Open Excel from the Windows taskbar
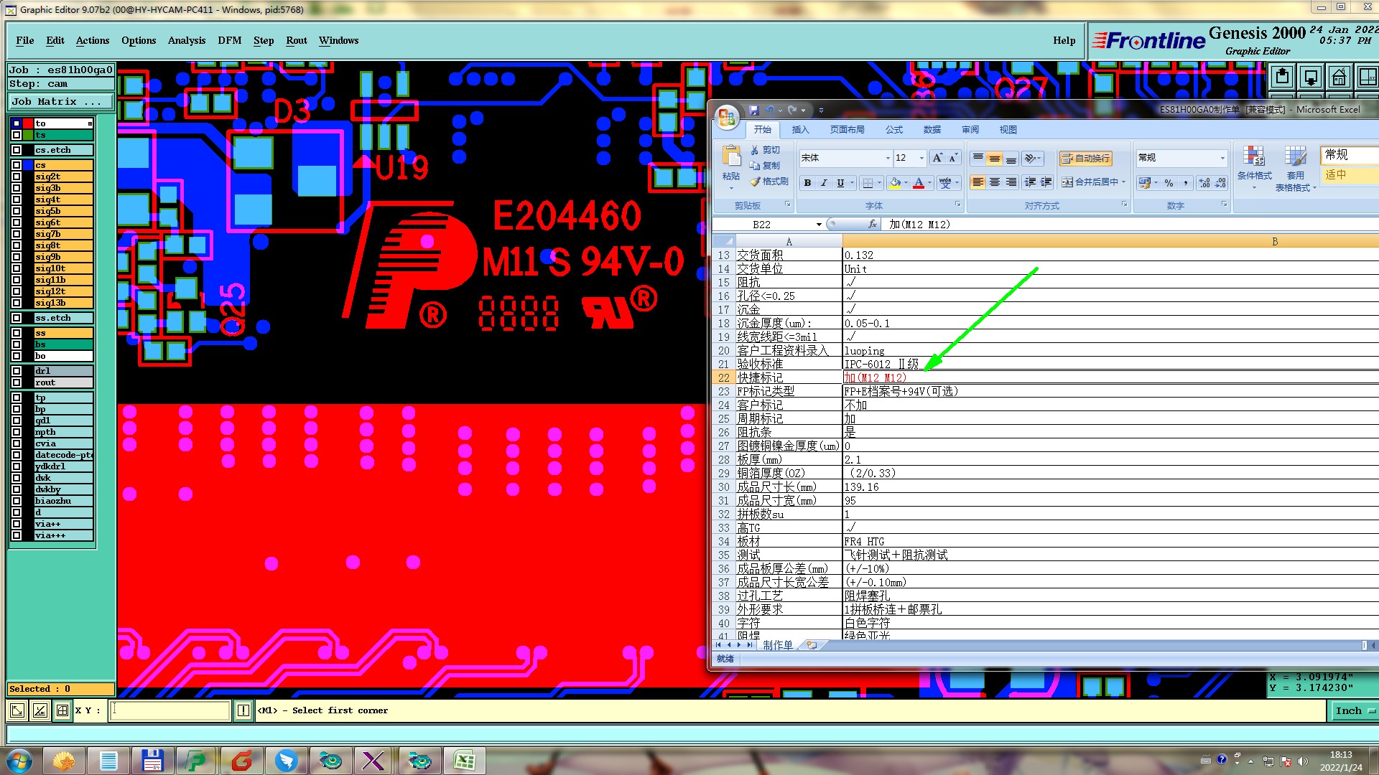This screenshot has height=775, width=1379. click(x=464, y=761)
